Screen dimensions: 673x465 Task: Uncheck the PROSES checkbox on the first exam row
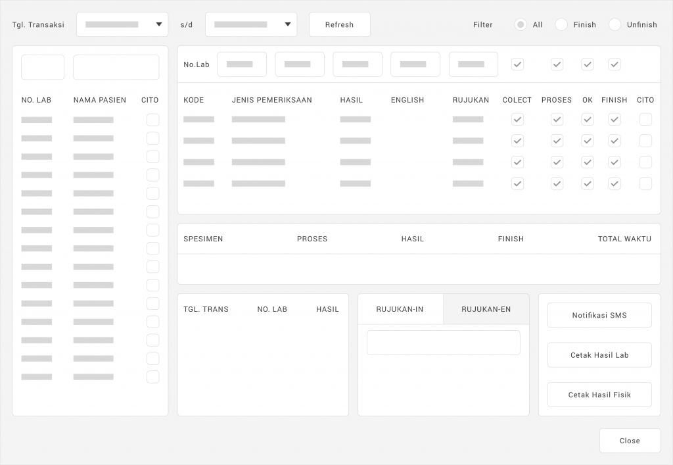pyautogui.click(x=557, y=119)
